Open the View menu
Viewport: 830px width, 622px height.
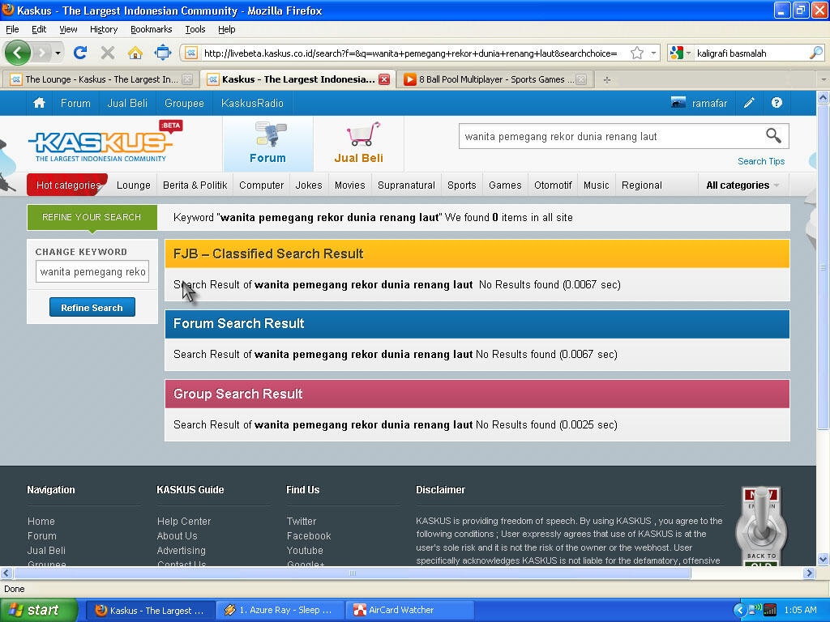68,29
